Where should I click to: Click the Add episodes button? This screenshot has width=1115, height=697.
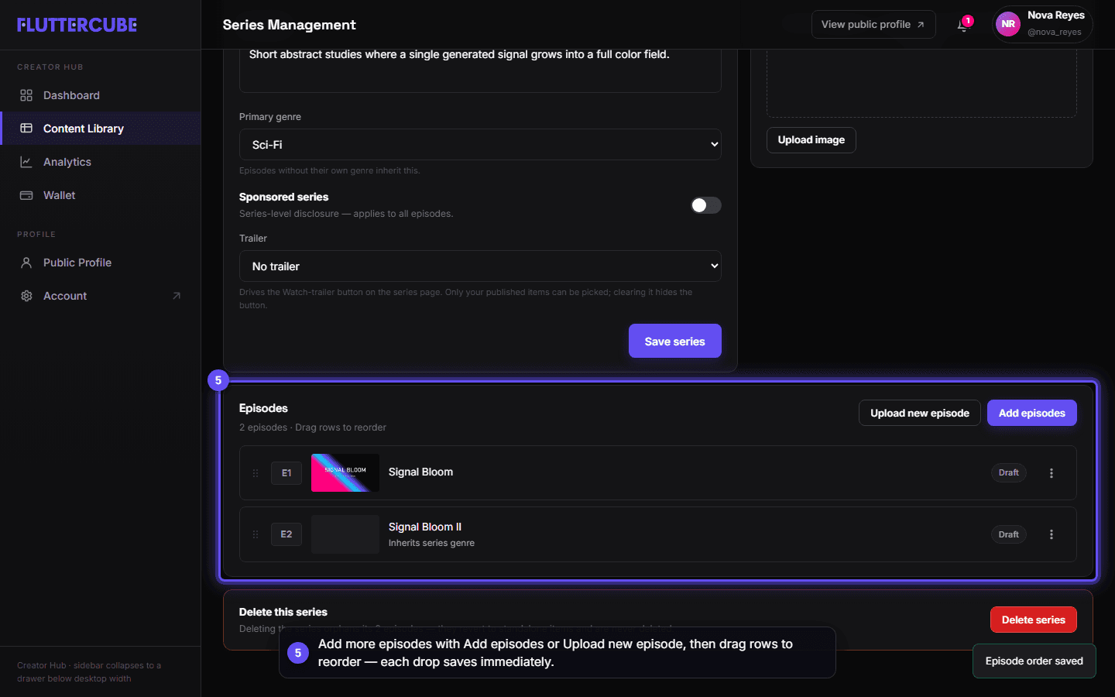[x=1032, y=413]
